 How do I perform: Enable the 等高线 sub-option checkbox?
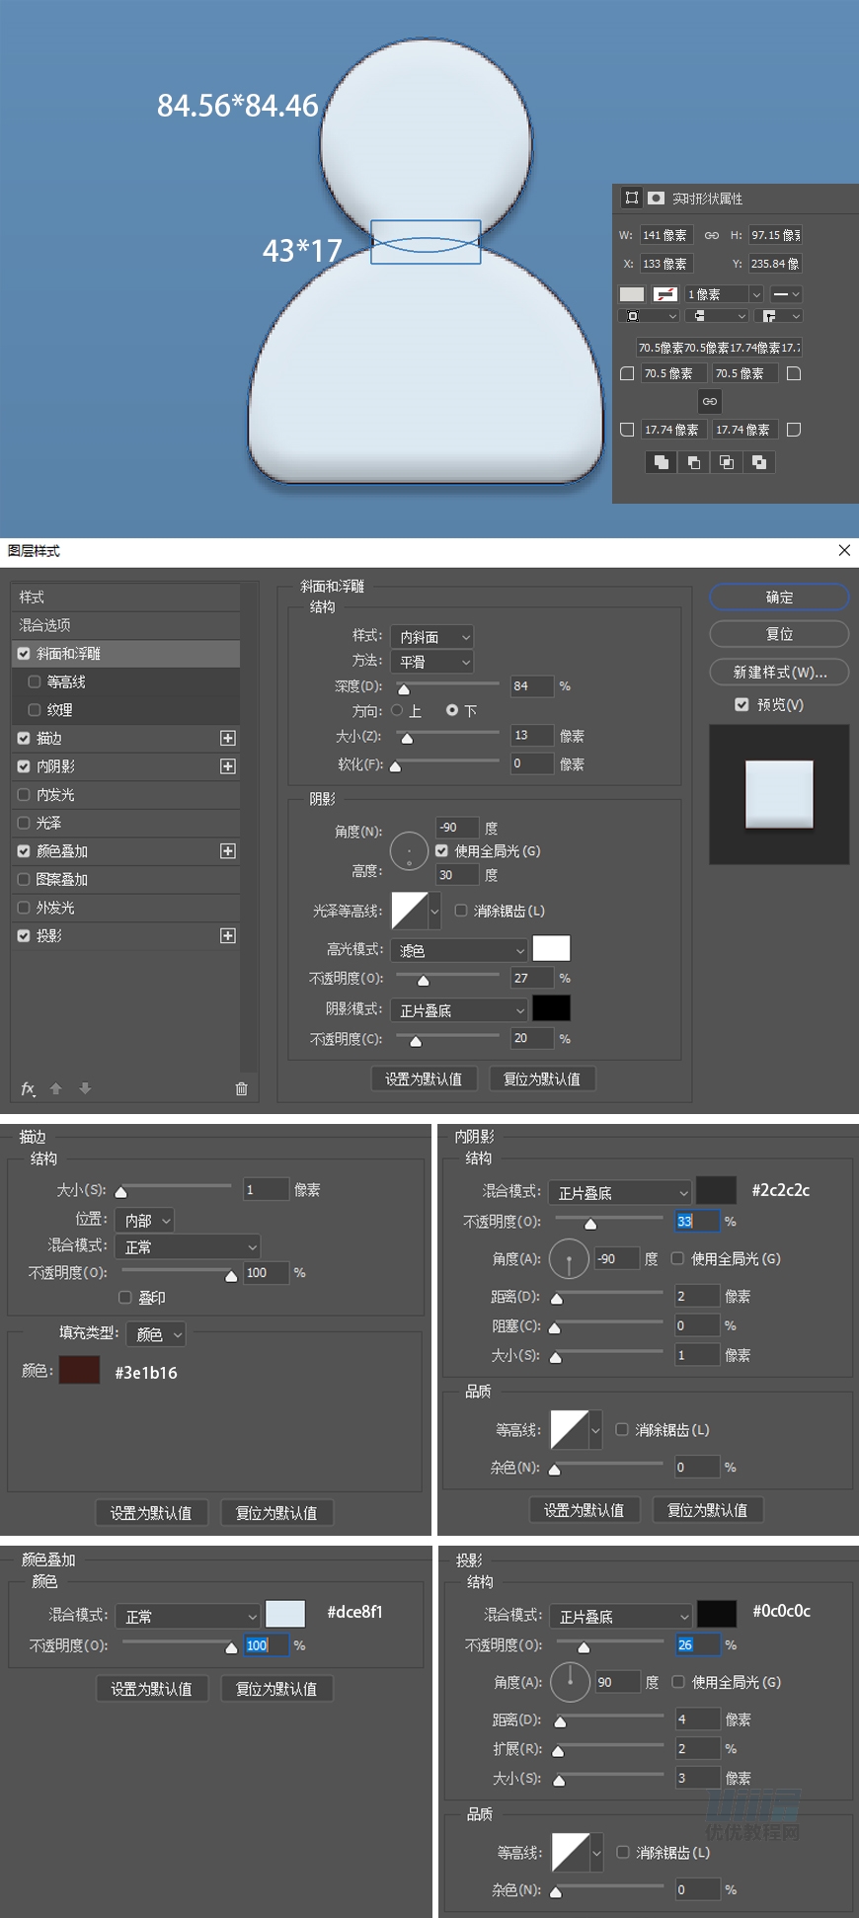pos(35,681)
